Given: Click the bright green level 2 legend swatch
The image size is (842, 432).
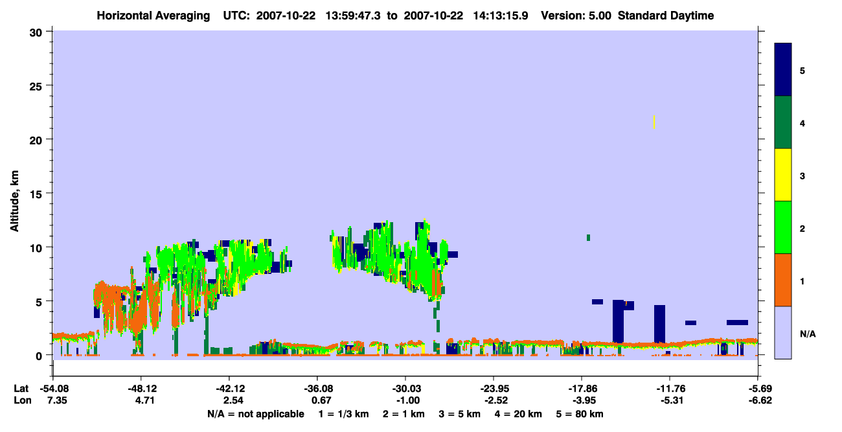Looking at the screenshot, I should [x=783, y=227].
